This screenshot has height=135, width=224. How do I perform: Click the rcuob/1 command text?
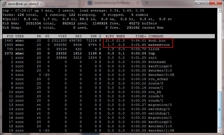tap(156, 100)
